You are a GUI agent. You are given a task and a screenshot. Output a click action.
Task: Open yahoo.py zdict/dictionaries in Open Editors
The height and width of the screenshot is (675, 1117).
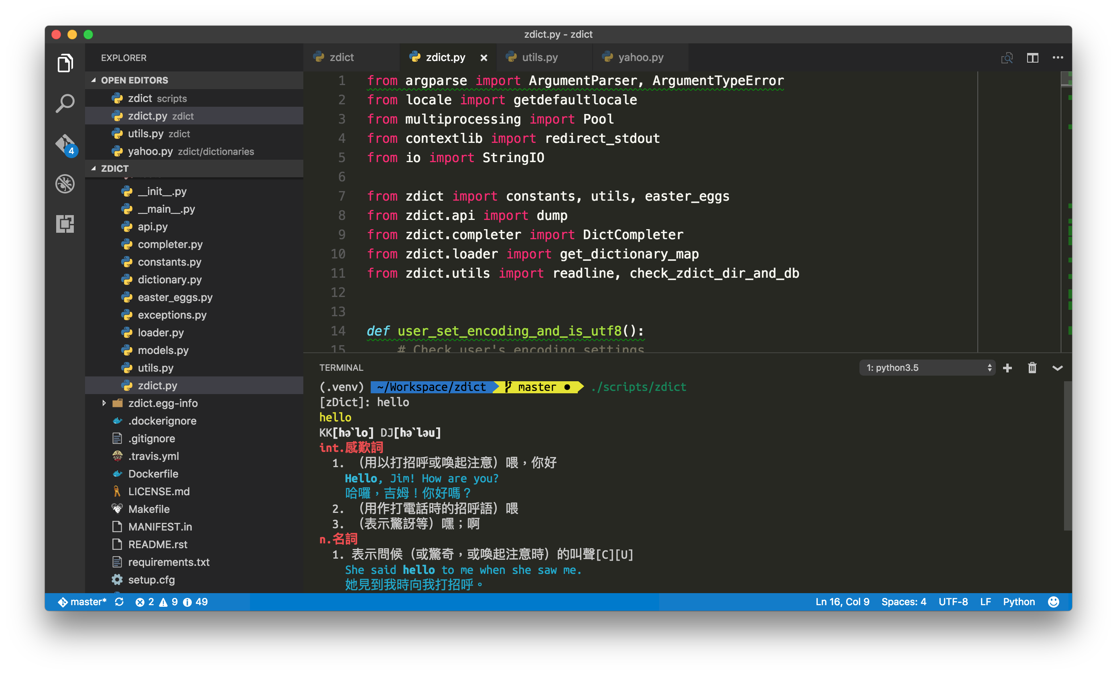point(194,151)
